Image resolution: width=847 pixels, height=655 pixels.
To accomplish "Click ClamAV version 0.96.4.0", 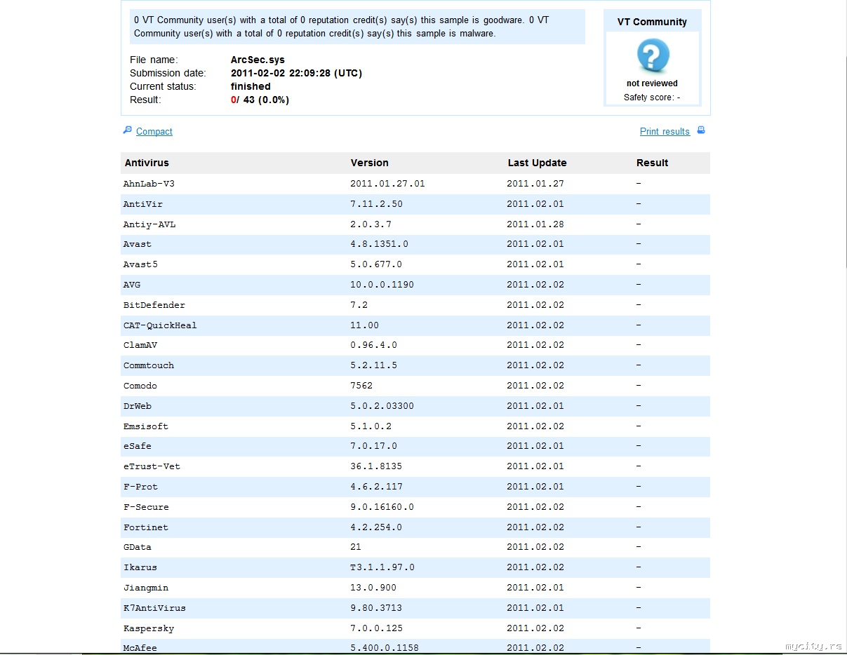I will point(373,345).
